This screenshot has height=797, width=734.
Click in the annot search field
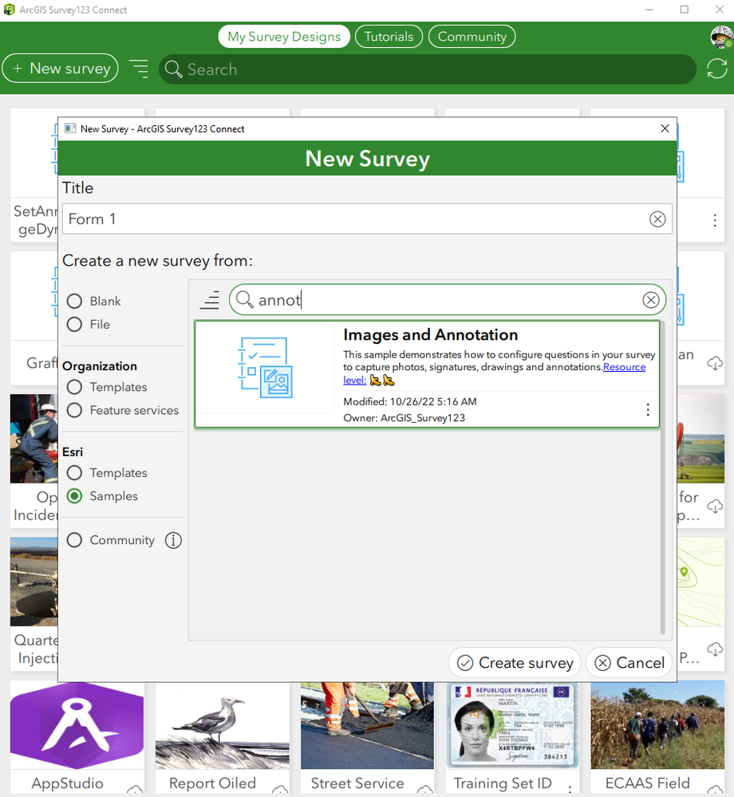pyautogui.click(x=448, y=300)
